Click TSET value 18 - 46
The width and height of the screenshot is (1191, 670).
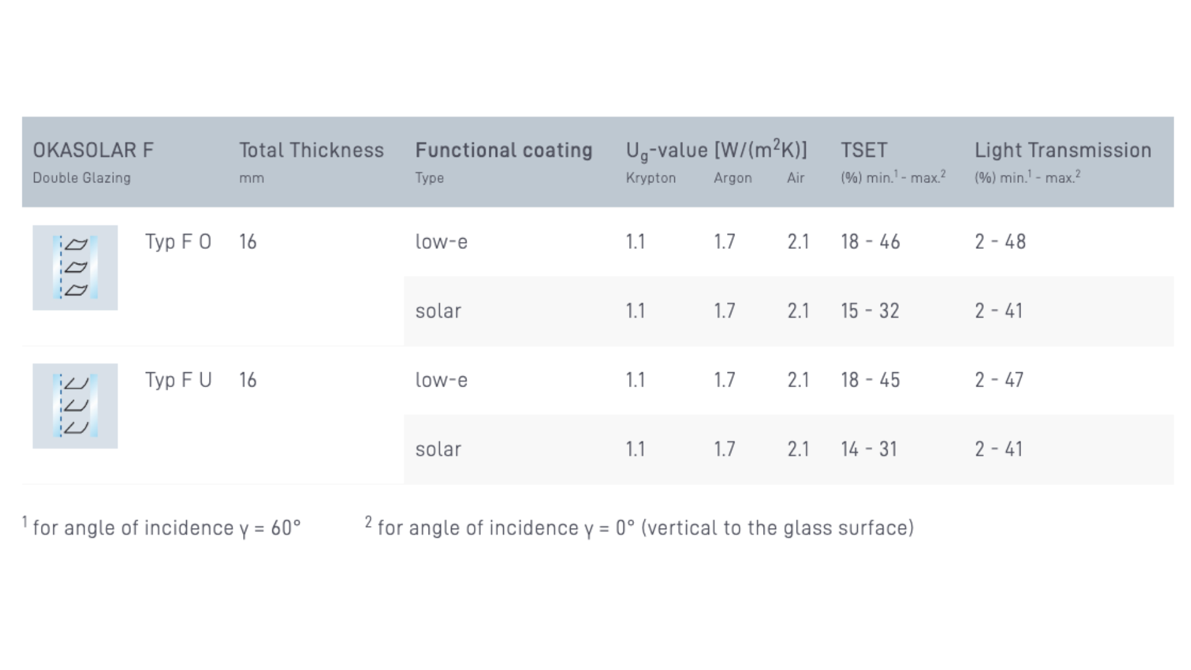[870, 242]
